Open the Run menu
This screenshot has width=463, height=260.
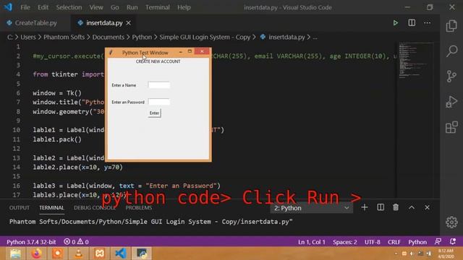132,7
